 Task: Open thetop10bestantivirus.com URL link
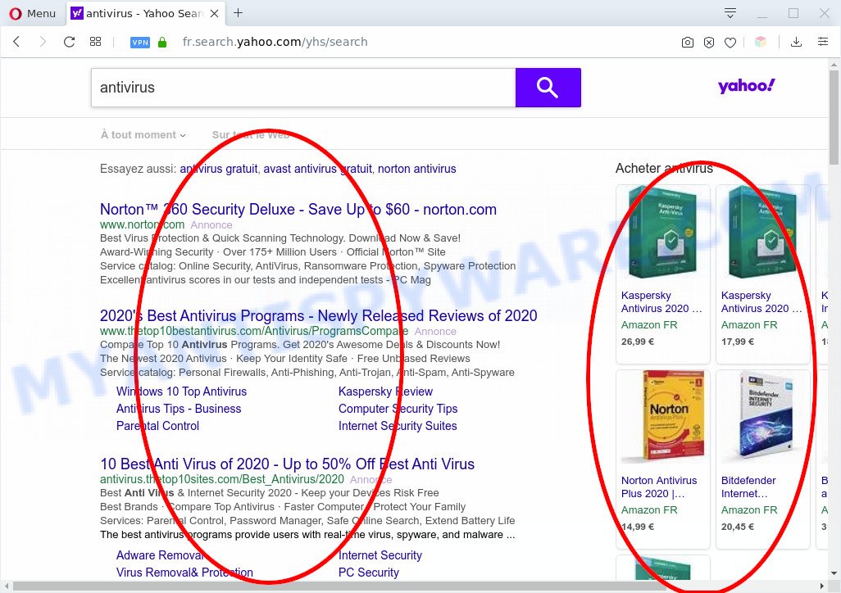(x=254, y=332)
